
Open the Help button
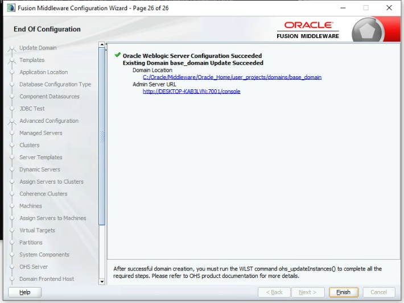click(24, 292)
